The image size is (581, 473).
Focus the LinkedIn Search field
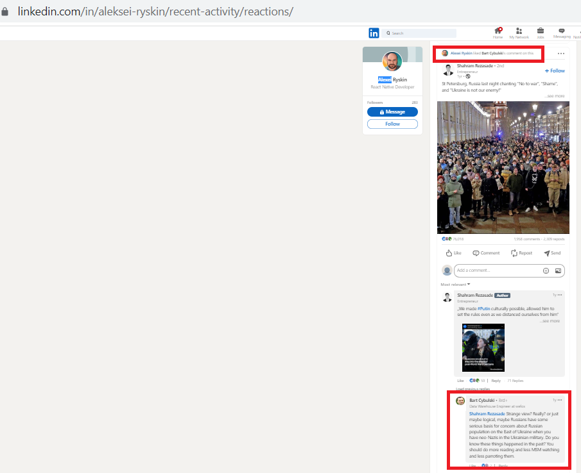[419, 33]
